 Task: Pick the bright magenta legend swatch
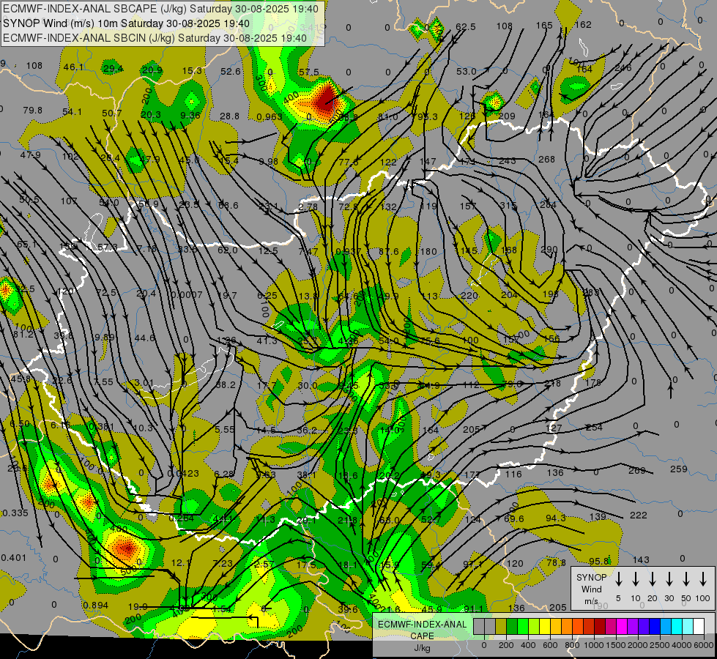click(x=622, y=627)
